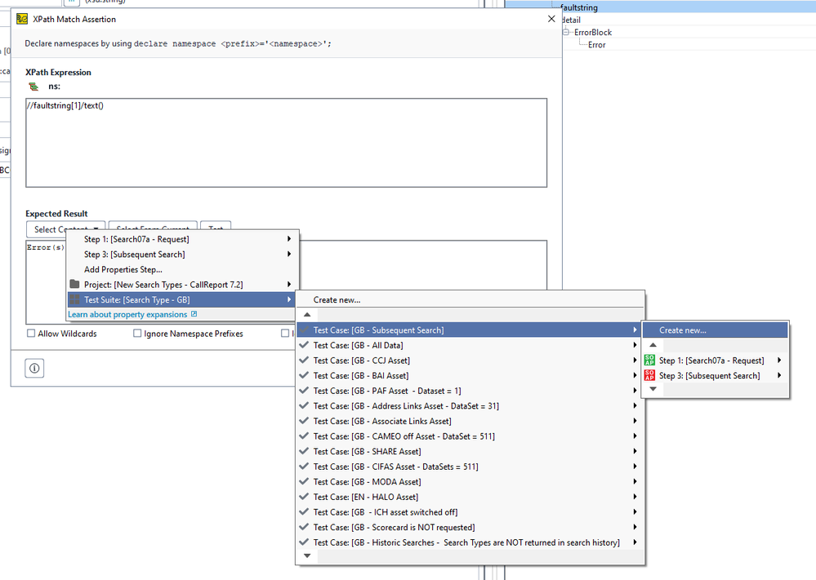
Task: Click scroll-up arrow in rightmost submenu
Action: 653,345
